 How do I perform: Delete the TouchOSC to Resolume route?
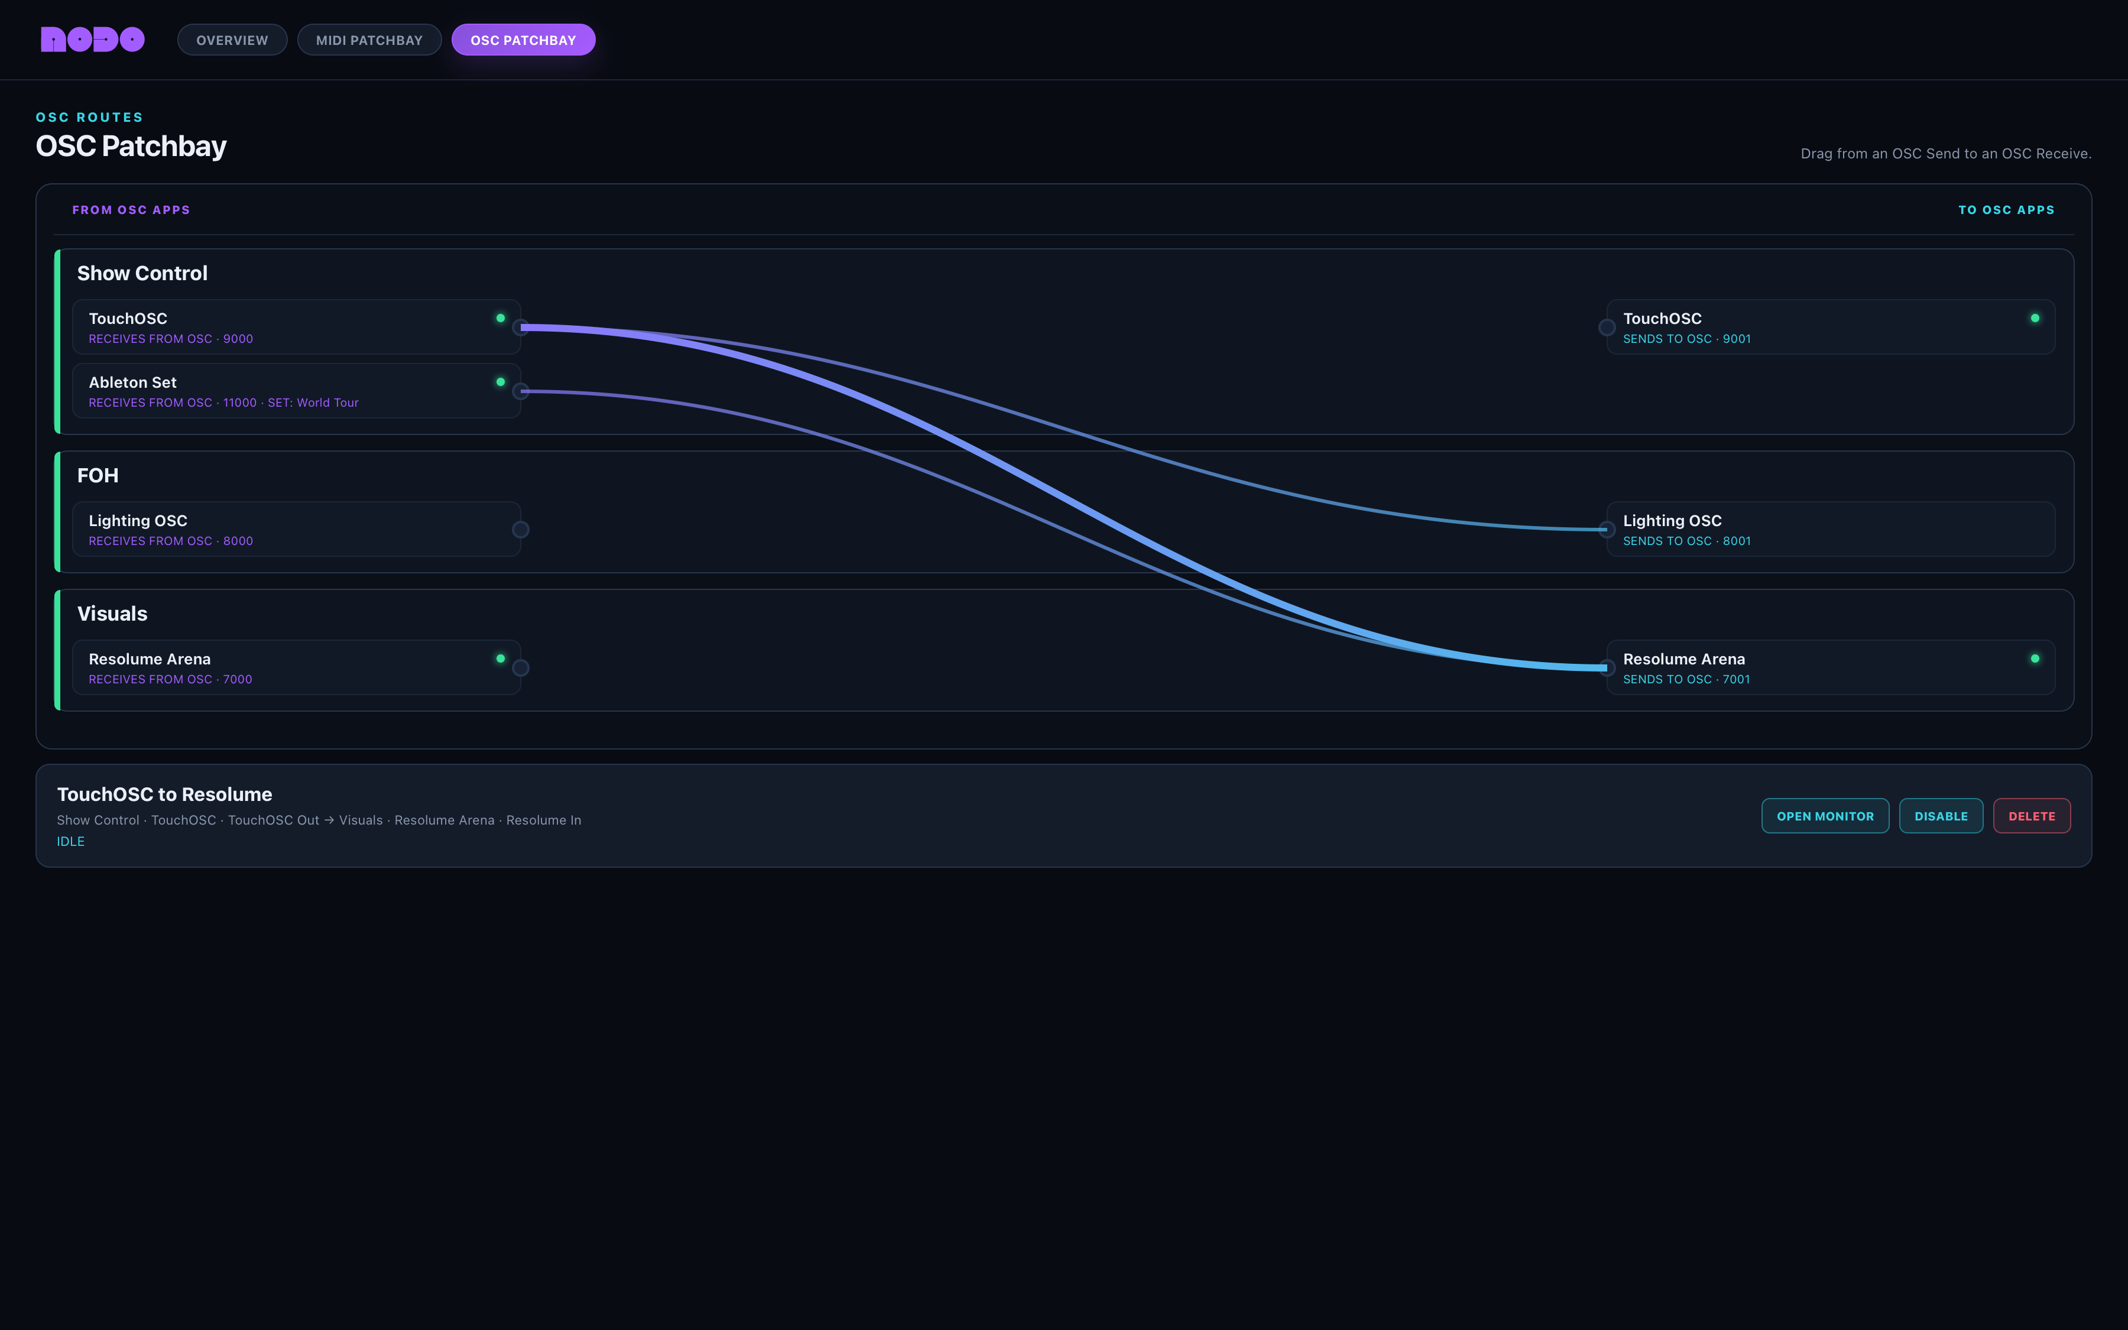(x=2031, y=816)
